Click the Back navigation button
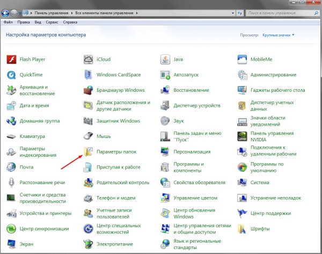The width and height of the screenshot is (322, 254). pyautogui.click(x=5, y=13)
